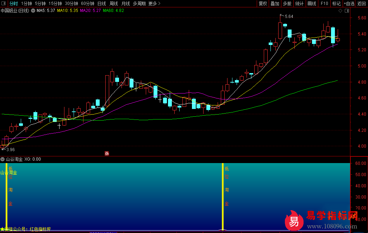Click the yellow signal bar mid-indicator panel
The width and height of the screenshot is (368, 233).
tap(223, 197)
